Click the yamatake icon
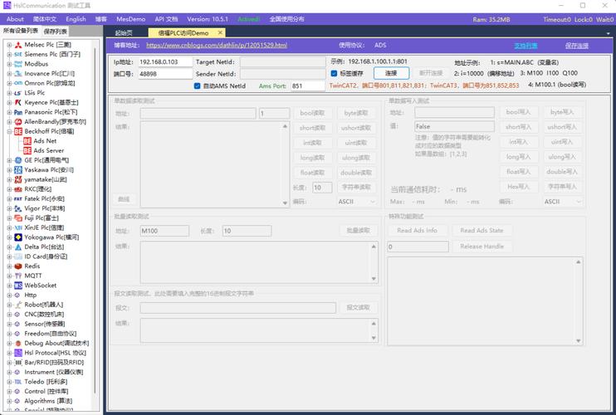The image size is (616, 415). pyautogui.click(x=18, y=179)
